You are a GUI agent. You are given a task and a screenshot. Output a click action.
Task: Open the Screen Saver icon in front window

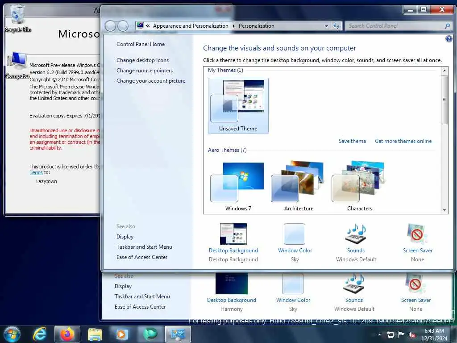[x=417, y=234]
